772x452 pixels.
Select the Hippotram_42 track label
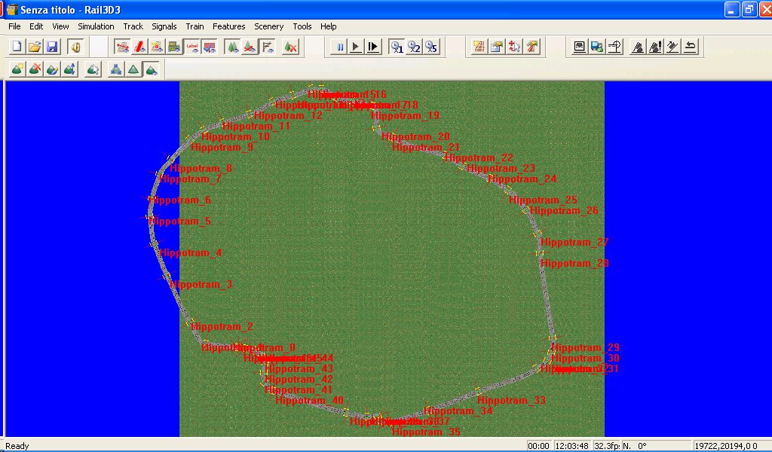[x=299, y=379]
